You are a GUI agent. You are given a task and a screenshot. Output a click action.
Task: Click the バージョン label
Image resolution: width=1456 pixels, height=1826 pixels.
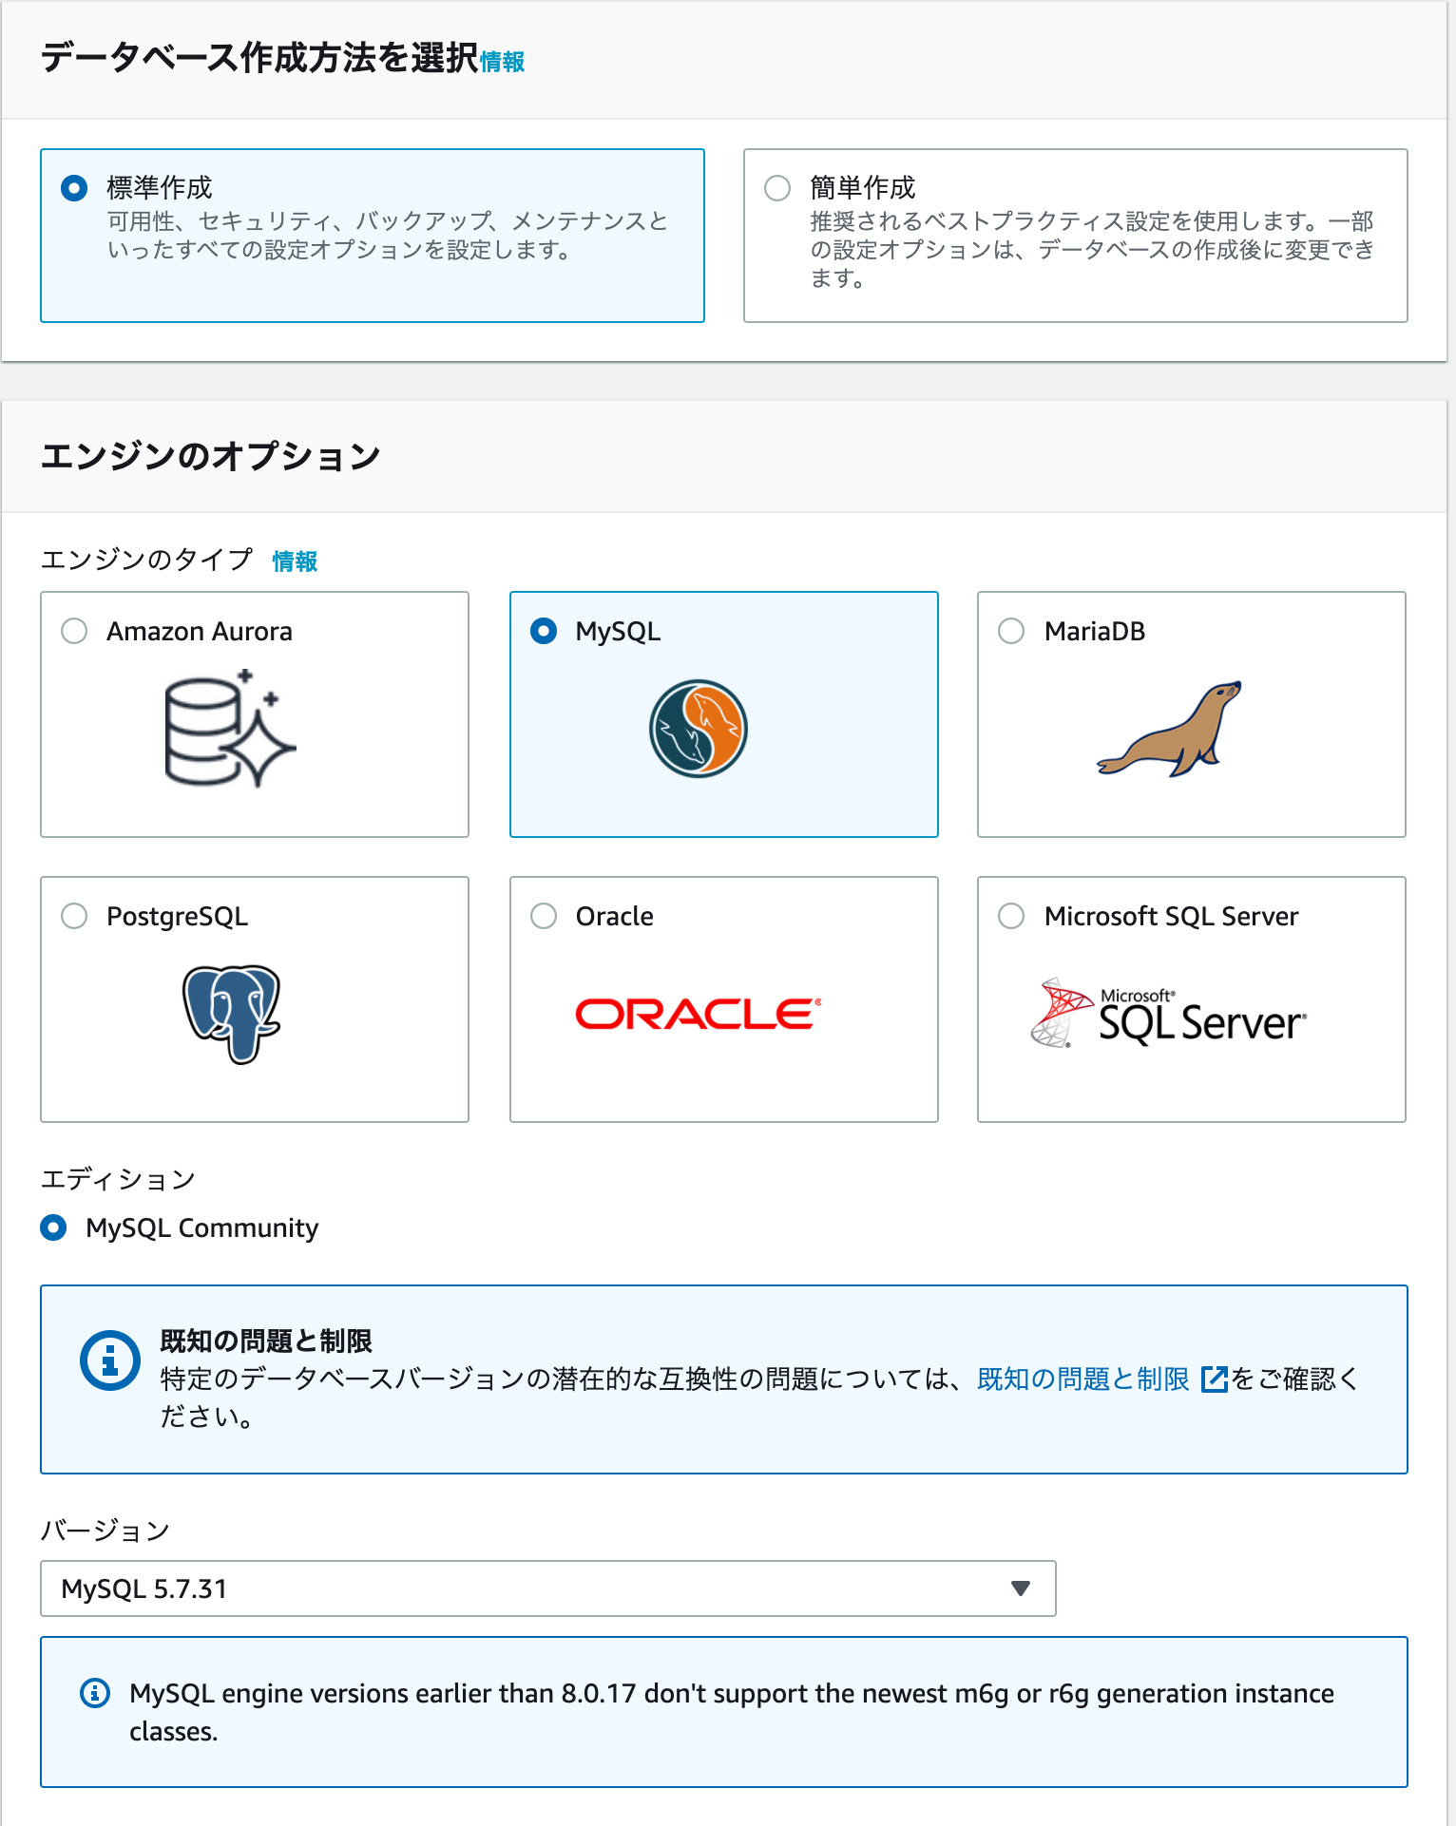tap(105, 1531)
